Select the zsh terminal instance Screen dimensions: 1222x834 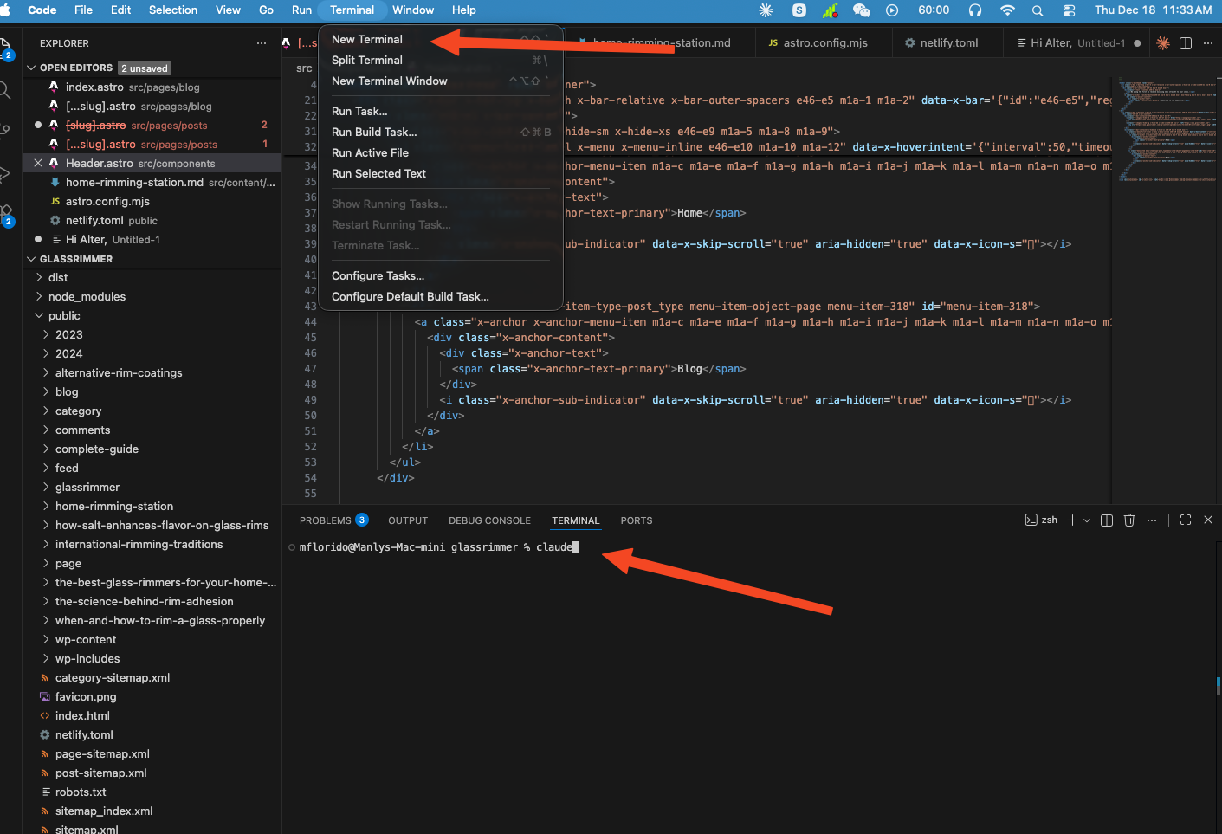(x=1041, y=520)
